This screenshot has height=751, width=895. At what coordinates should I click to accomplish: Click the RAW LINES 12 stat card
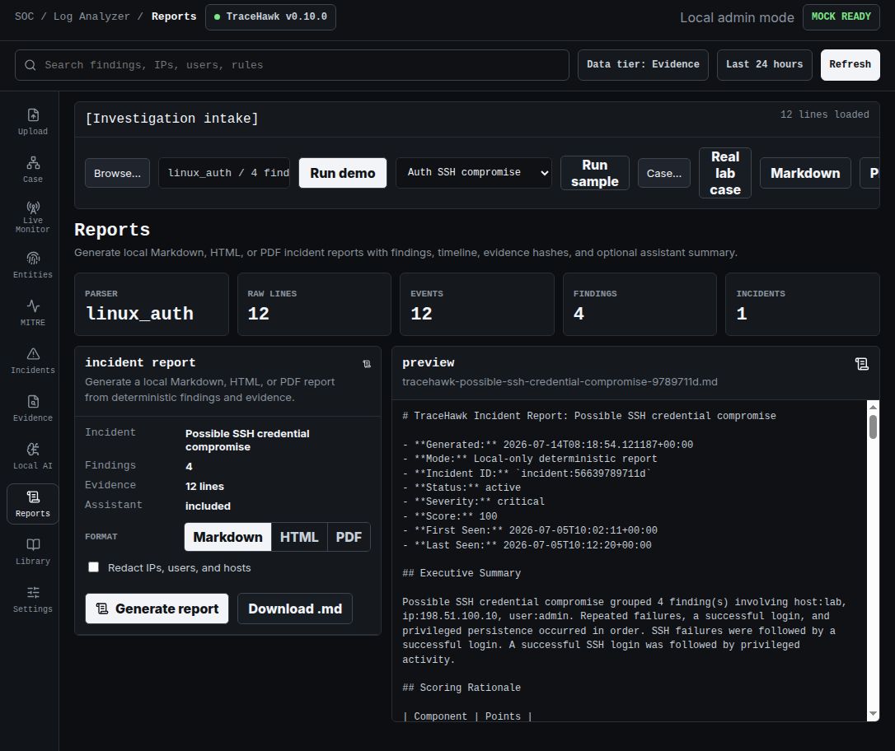[x=314, y=304]
